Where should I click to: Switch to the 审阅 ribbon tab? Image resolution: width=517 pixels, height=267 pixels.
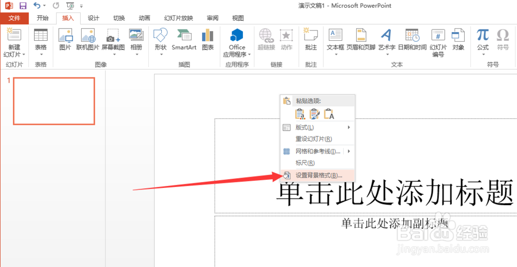[212, 18]
